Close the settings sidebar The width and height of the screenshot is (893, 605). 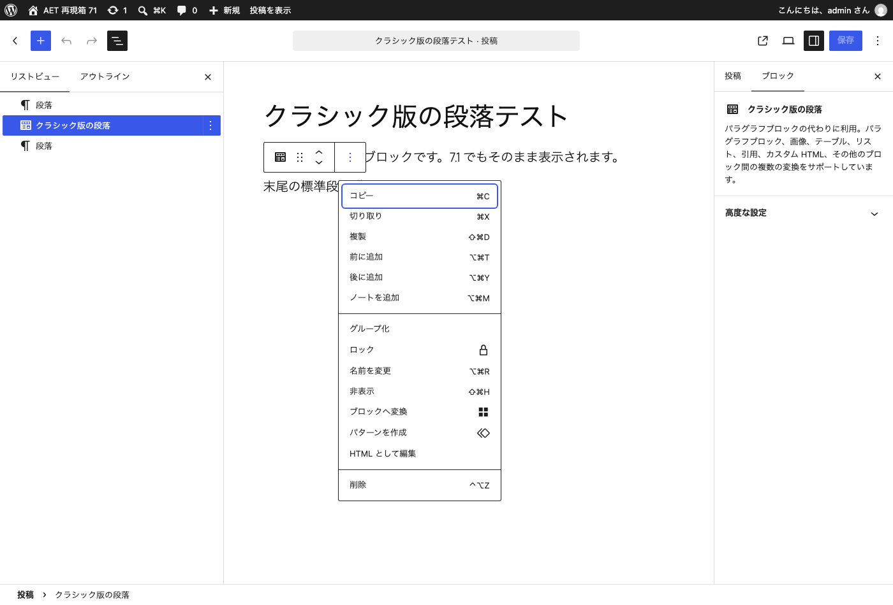(878, 76)
